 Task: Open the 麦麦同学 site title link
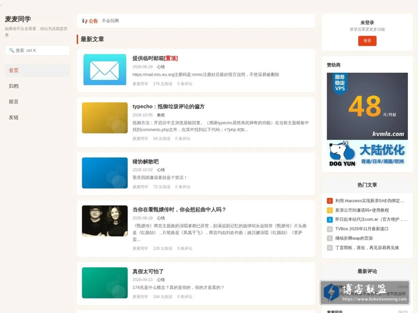(18, 19)
